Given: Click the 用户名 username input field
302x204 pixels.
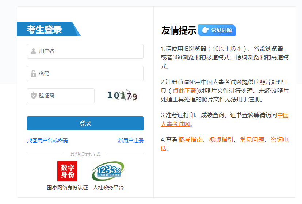Looking at the screenshot, I should coord(85,51).
